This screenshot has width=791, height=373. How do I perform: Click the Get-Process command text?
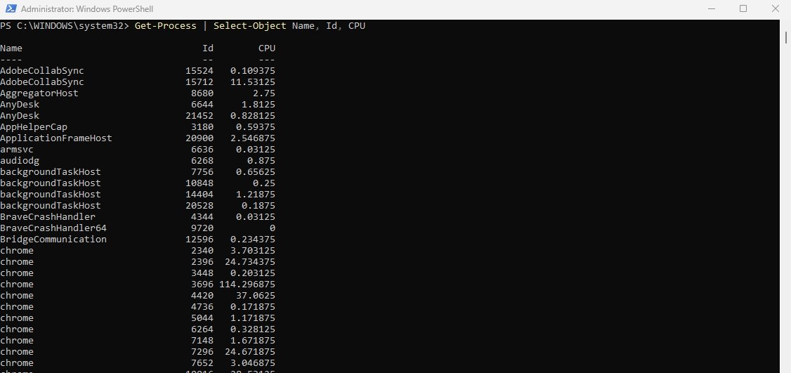(166, 26)
